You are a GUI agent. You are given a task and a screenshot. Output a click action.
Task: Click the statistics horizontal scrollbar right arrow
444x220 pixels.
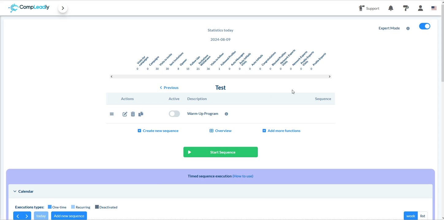330,76
